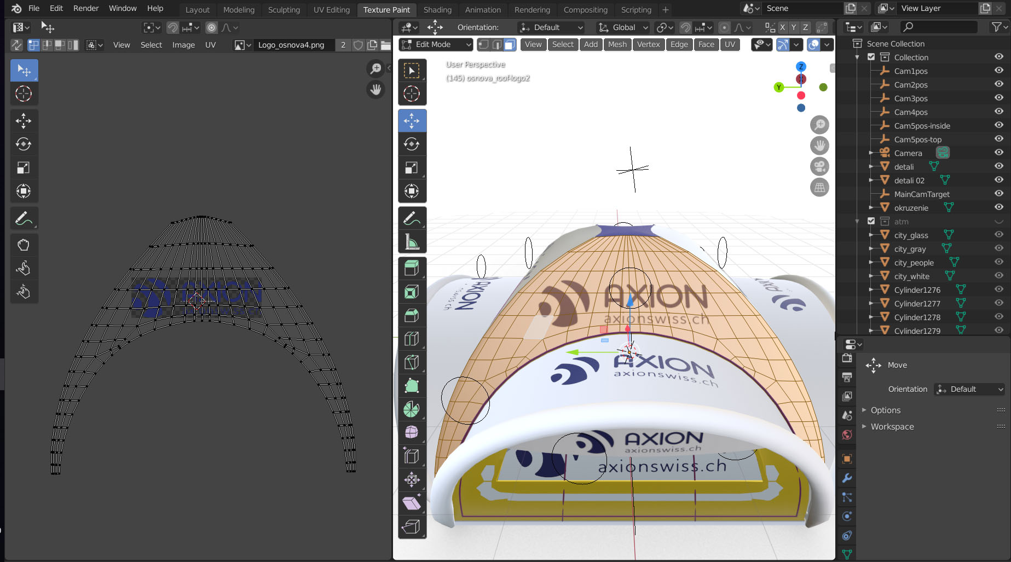Select the Shrink/Fatten tool

click(x=412, y=480)
